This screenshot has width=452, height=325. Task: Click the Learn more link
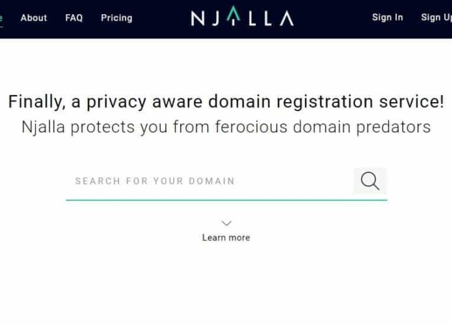[226, 238]
